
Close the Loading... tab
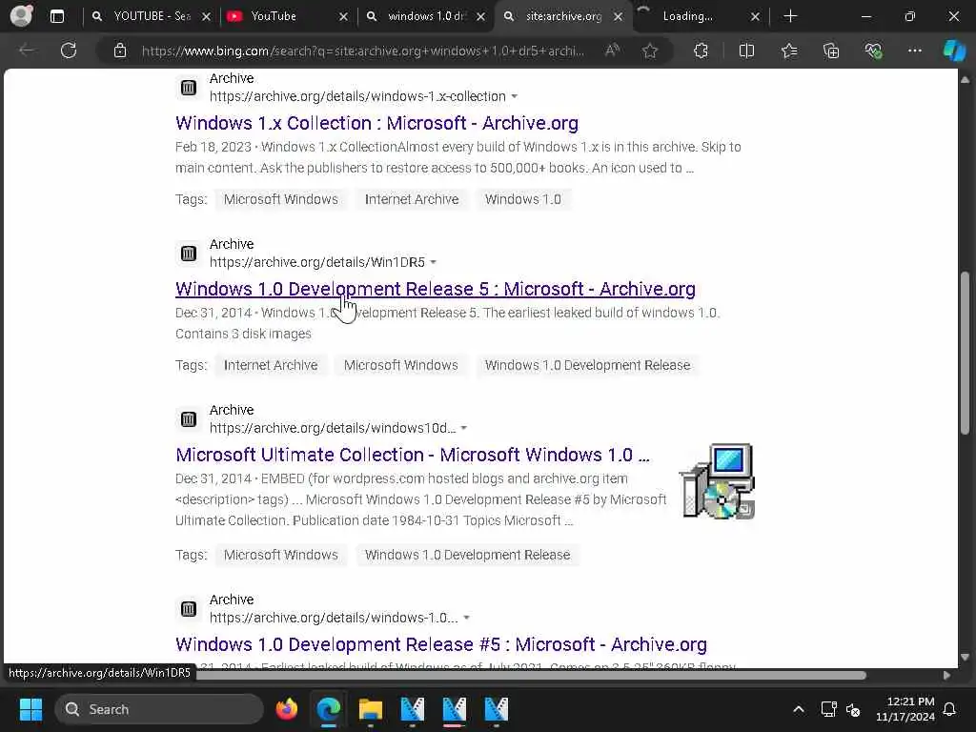coord(755,17)
